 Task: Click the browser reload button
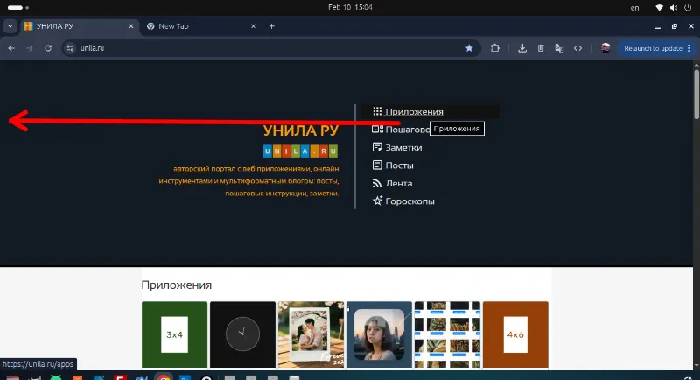[49, 48]
